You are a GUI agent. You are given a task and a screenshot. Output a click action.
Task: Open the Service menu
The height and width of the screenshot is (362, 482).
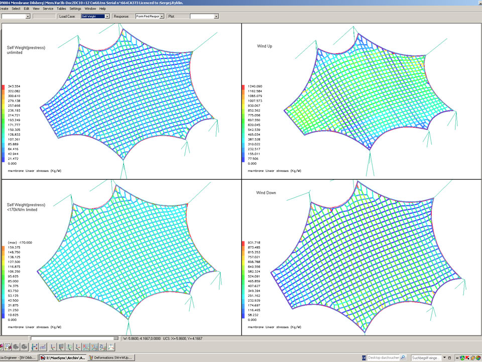(x=48, y=9)
